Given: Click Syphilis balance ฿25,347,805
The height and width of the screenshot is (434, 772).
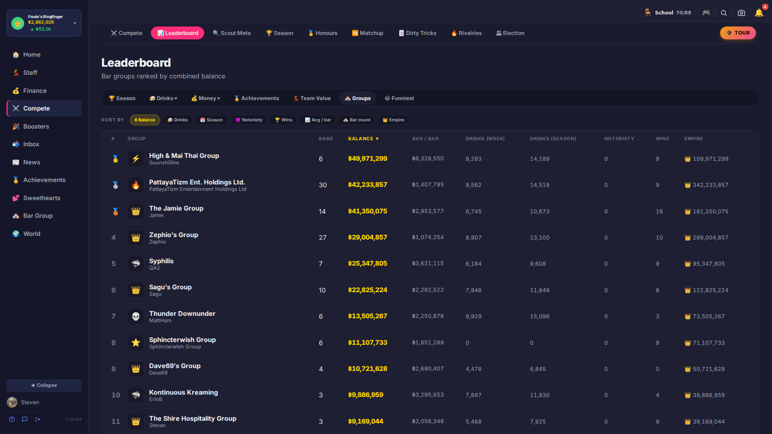Looking at the screenshot, I should 368,264.
